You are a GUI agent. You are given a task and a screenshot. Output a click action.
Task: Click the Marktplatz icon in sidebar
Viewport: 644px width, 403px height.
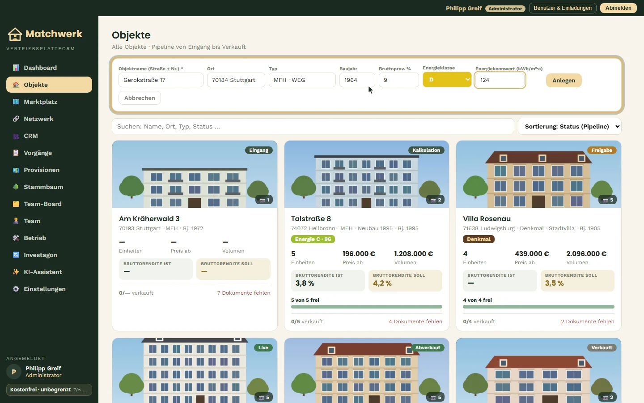click(16, 102)
